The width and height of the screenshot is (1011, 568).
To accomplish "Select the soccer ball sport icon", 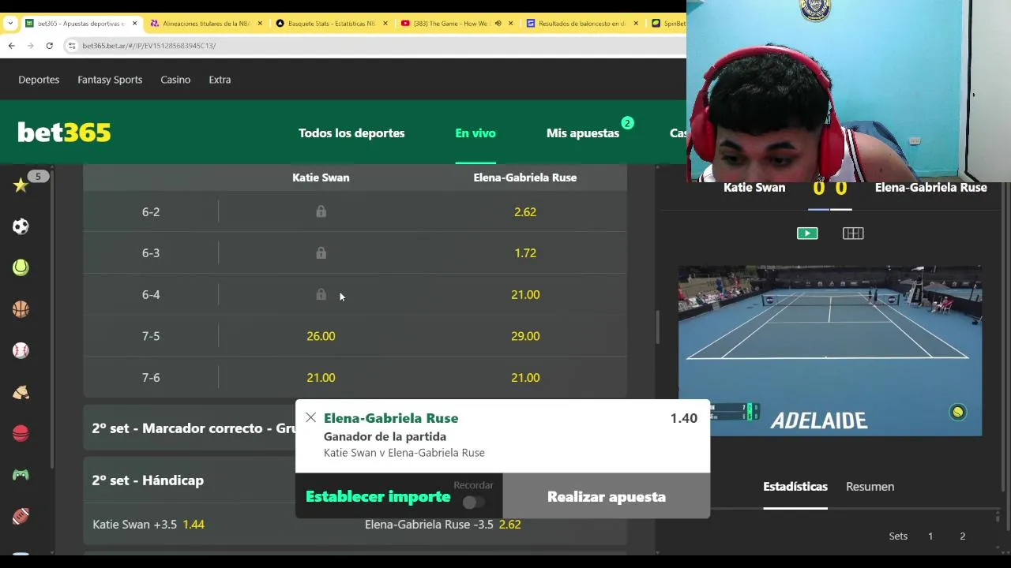I will (x=21, y=226).
